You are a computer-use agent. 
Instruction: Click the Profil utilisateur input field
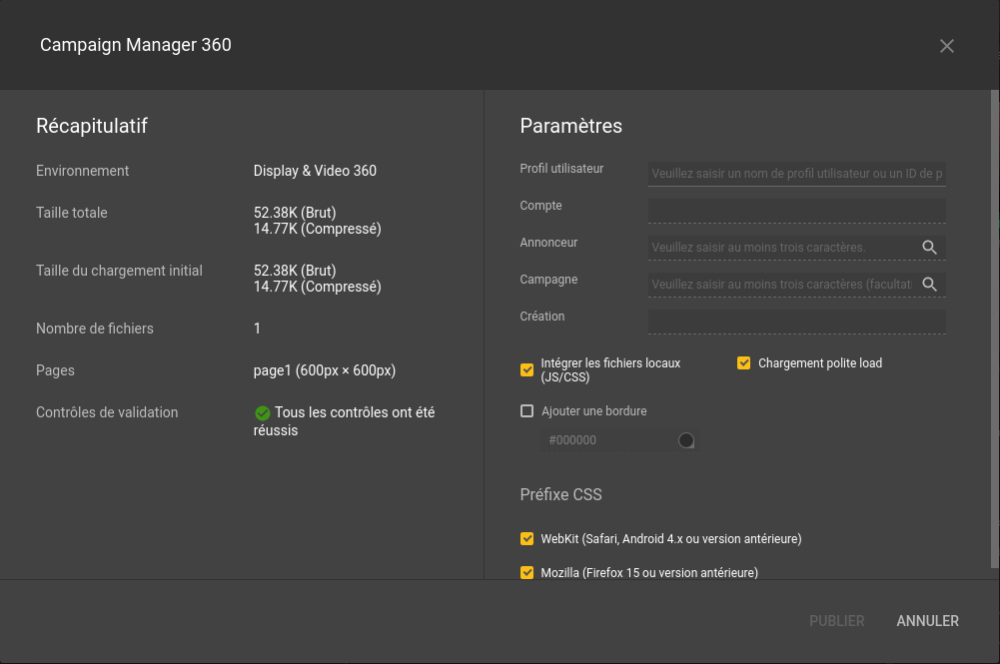click(x=796, y=173)
